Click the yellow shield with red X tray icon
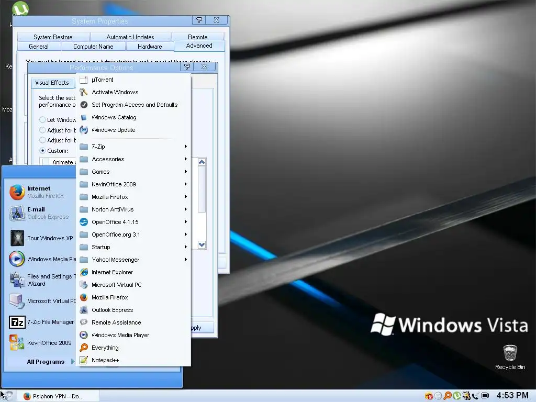This screenshot has width=536, height=402. [429, 396]
